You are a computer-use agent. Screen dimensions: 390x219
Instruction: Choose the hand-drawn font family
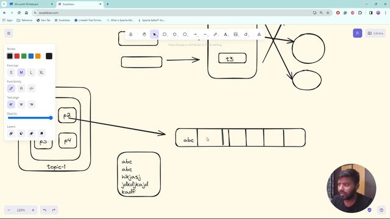(11, 88)
